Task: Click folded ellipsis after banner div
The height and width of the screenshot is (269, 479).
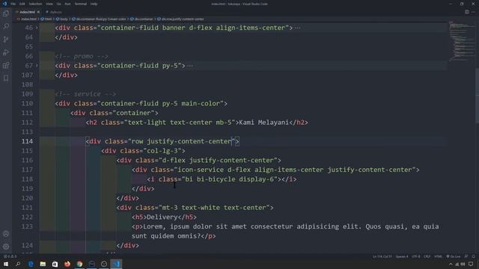Action: click(297, 28)
